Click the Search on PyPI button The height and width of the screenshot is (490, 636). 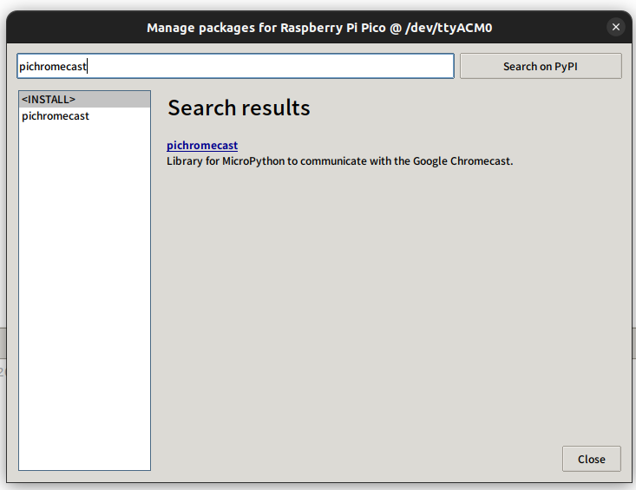(x=541, y=66)
